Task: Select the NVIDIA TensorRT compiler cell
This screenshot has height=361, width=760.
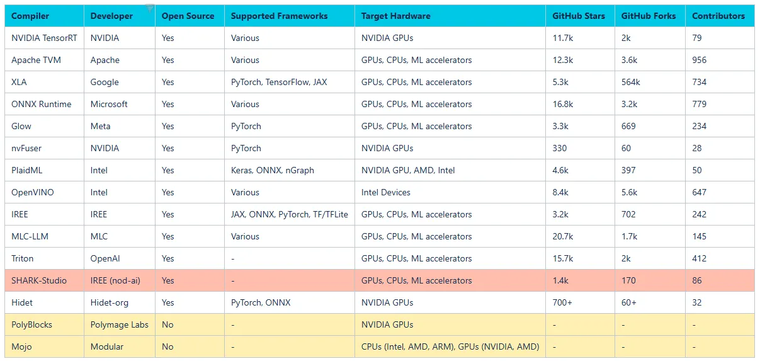Action: [45, 38]
